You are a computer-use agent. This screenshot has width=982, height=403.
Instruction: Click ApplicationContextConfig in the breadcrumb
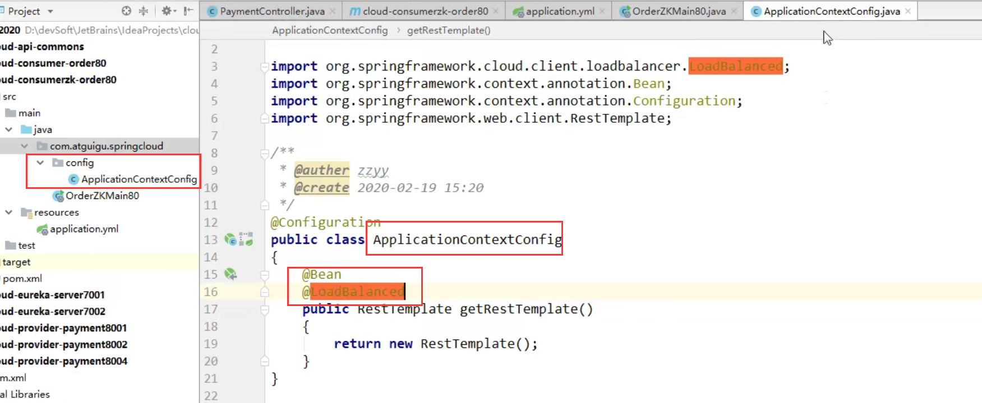pyautogui.click(x=330, y=30)
